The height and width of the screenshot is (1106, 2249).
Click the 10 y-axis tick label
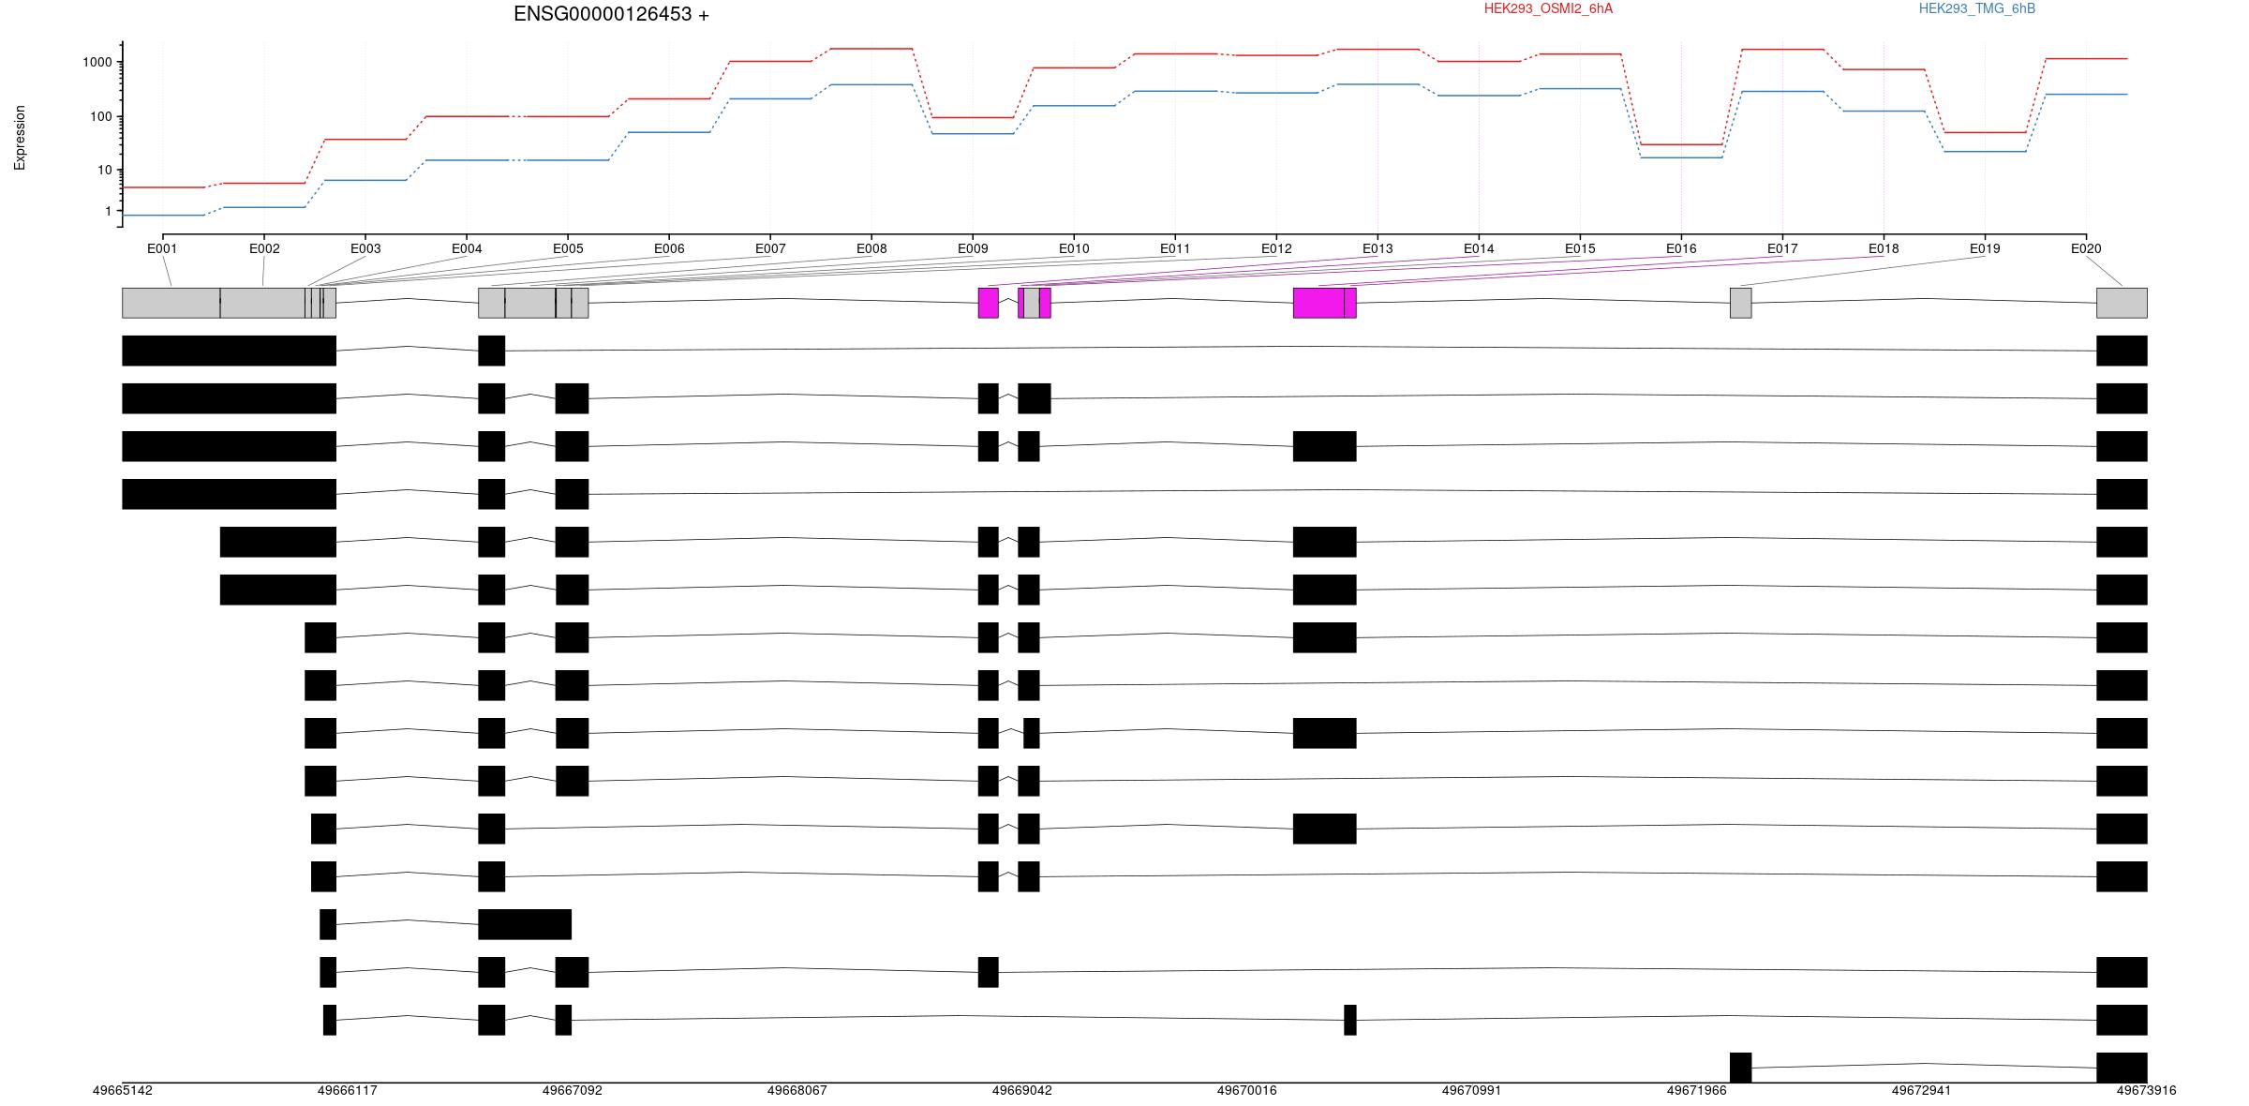(105, 171)
